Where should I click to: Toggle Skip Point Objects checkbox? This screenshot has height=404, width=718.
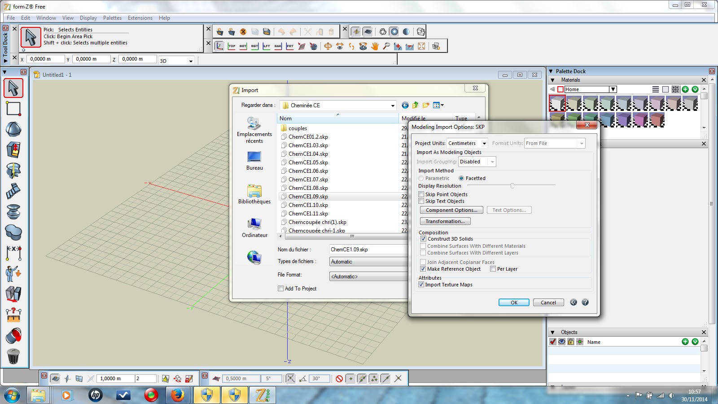tap(421, 194)
